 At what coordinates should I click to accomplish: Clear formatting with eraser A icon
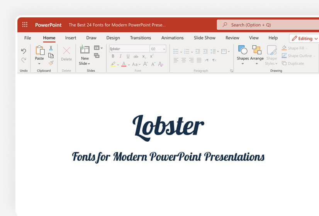point(161,64)
